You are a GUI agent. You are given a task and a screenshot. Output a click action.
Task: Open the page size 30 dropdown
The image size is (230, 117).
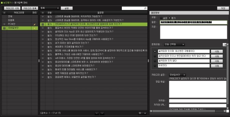pyautogui.click(x=142, y=113)
